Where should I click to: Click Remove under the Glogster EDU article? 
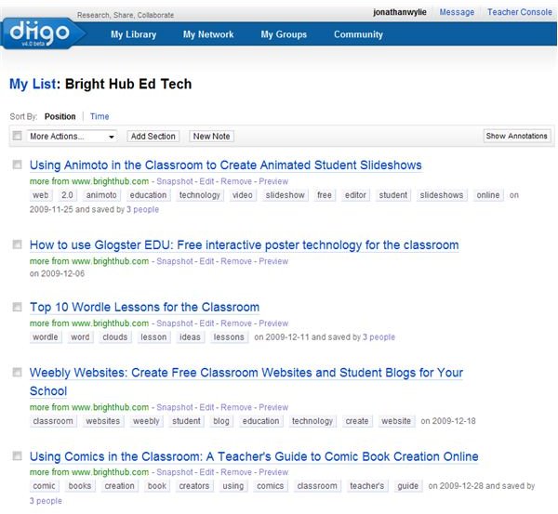[236, 261]
